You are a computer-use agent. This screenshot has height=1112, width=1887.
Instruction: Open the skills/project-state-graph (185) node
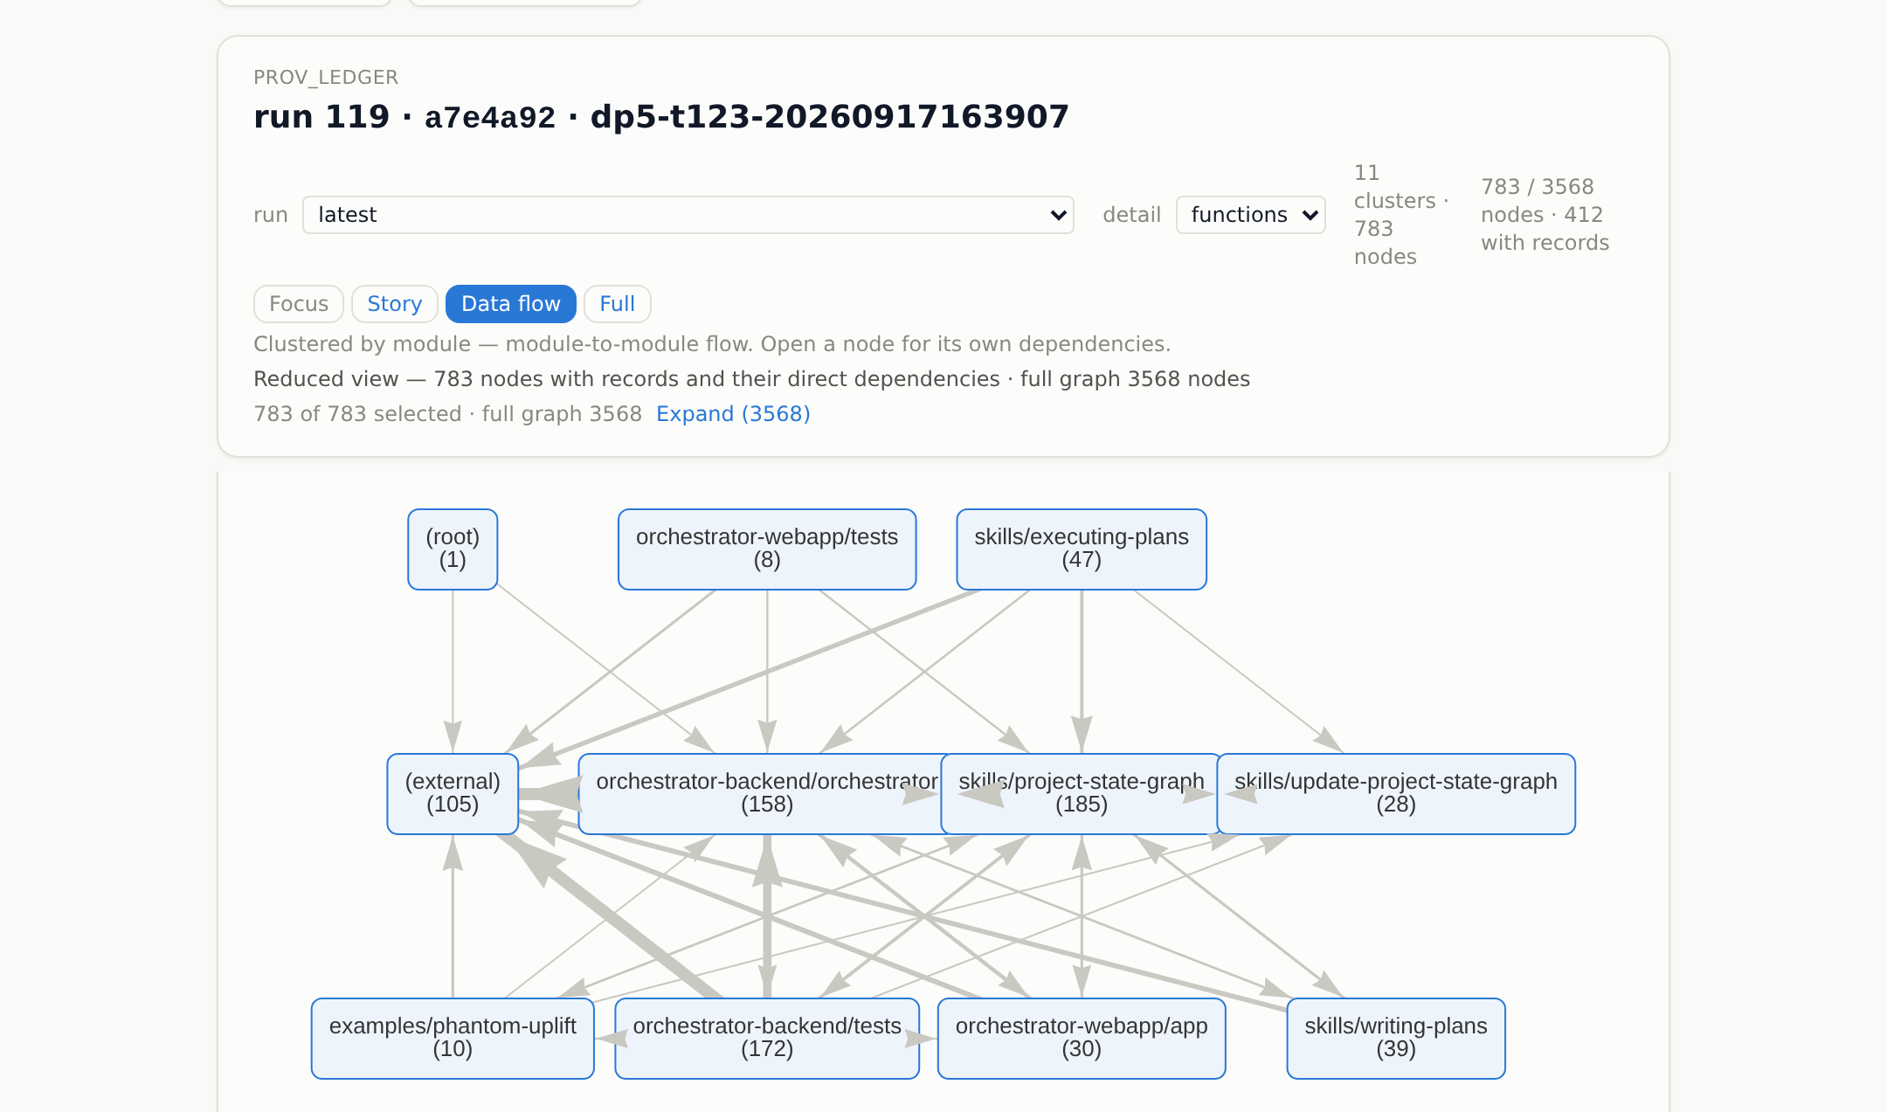pyautogui.click(x=1080, y=794)
